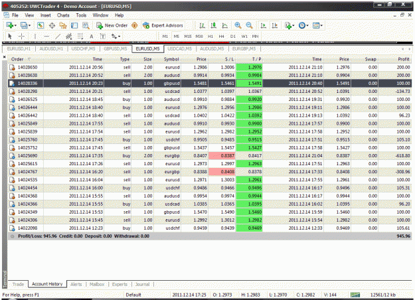The image size is (415, 300).
Task: Expand the Profiles dropdown arrow
Action: 29,26
